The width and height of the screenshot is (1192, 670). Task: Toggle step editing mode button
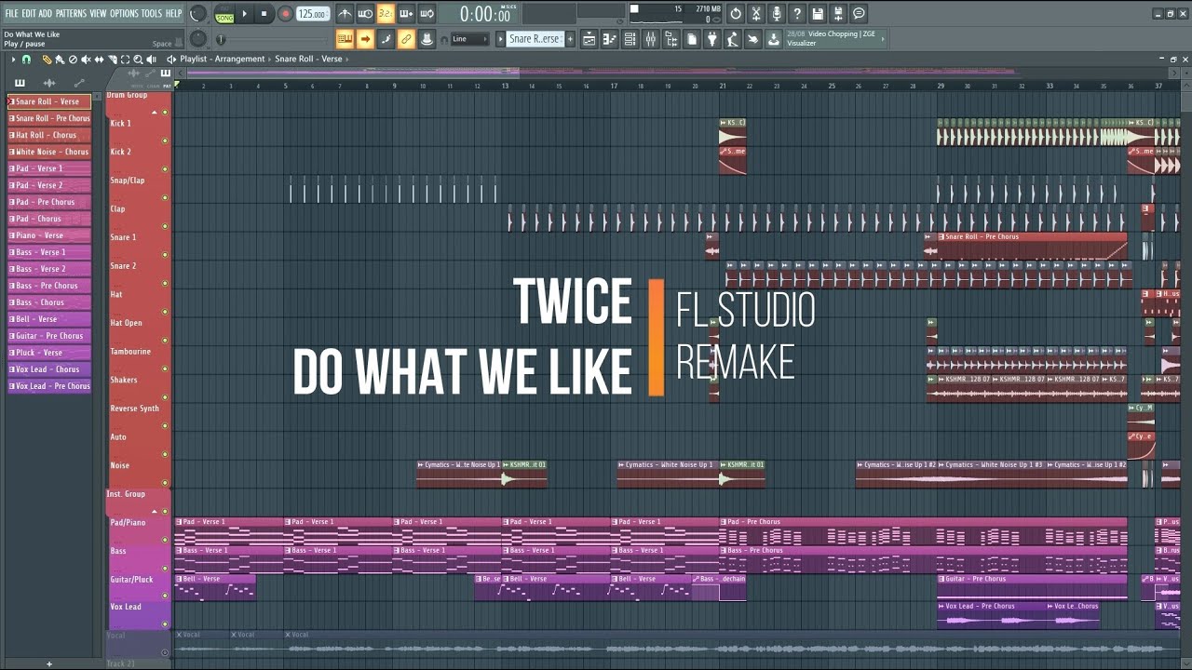point(386,39)
